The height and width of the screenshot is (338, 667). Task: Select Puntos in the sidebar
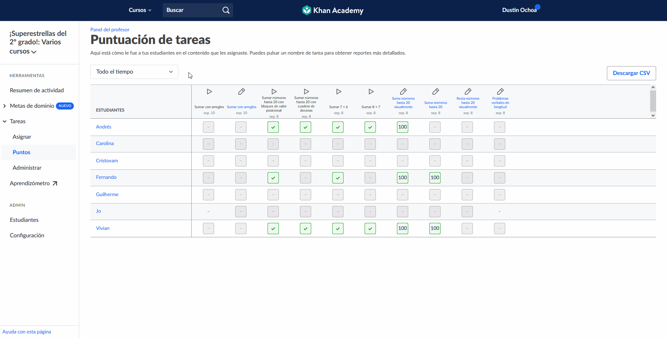(21, 152)
